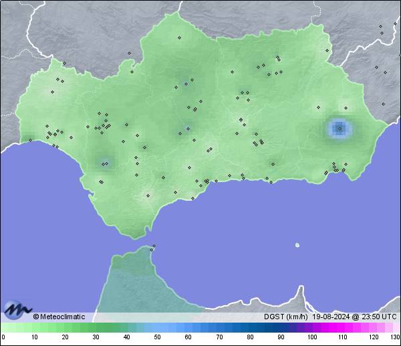This screenshot has width=401, height=346.
Task: Click the 30 km/h green scale mark
Action: [96, 337]
